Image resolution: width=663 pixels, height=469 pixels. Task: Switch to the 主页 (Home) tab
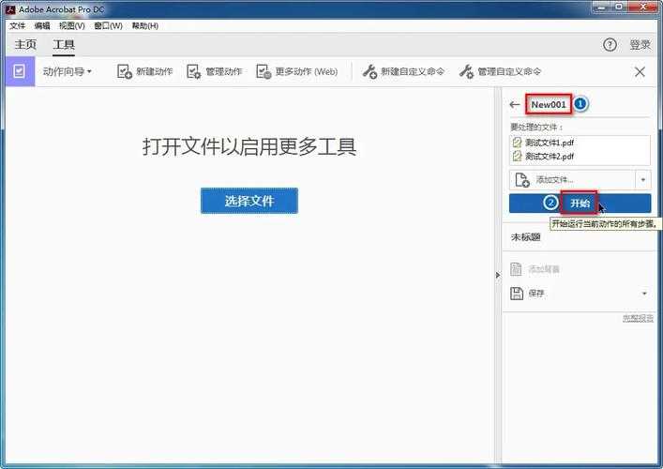point(25,45)
